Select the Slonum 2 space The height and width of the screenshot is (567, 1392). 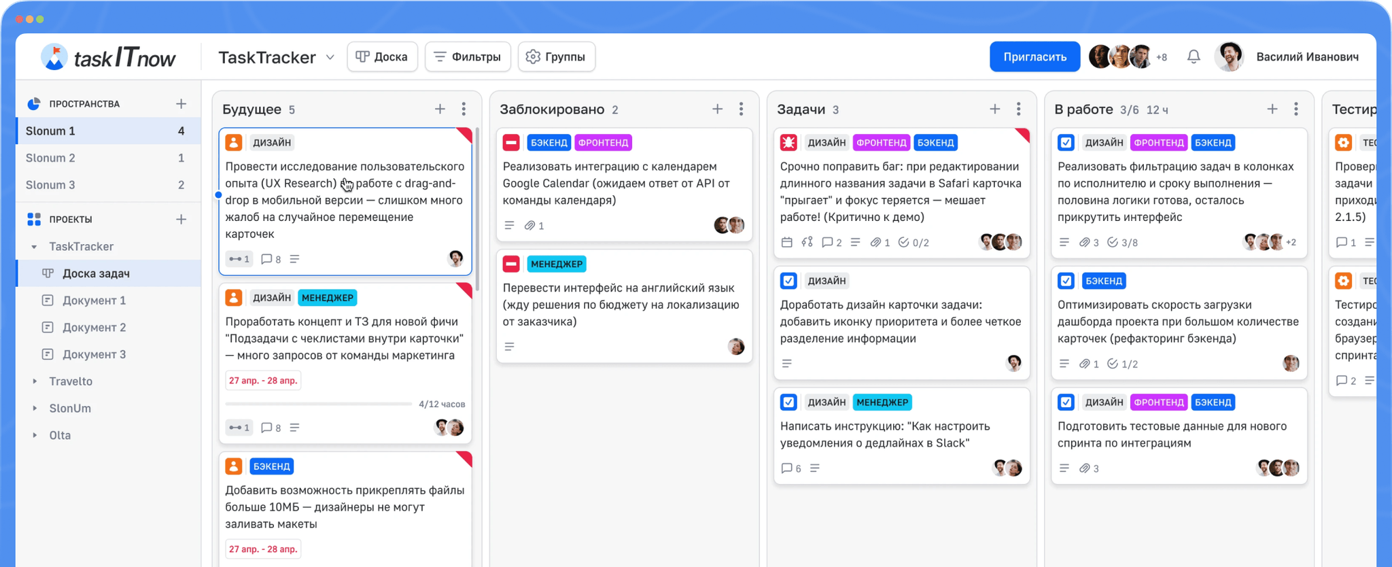point(50,158)
